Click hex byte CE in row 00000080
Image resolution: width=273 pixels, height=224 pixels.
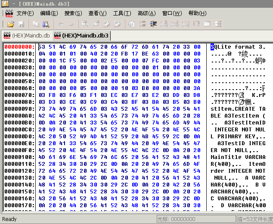pos(73,102)
